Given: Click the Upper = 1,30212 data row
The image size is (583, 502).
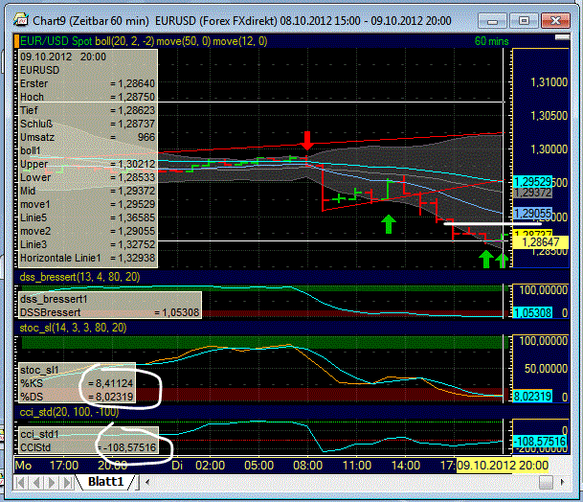Looking at the screenshot, I should click(87, 164).
